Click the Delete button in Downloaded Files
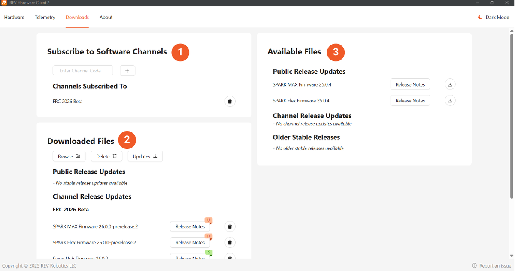The height and width of the screenshot is (271, 515). point(106,157)
